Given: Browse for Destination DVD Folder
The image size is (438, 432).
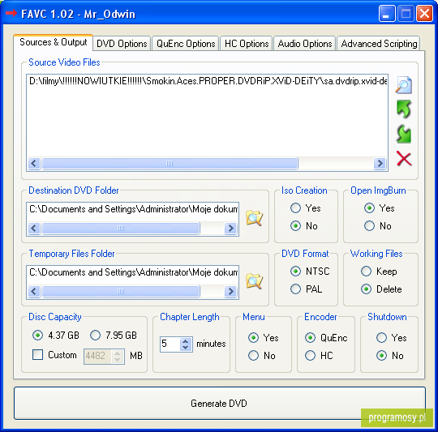Looking at the screenshot, I should click(x=254, y=218).
